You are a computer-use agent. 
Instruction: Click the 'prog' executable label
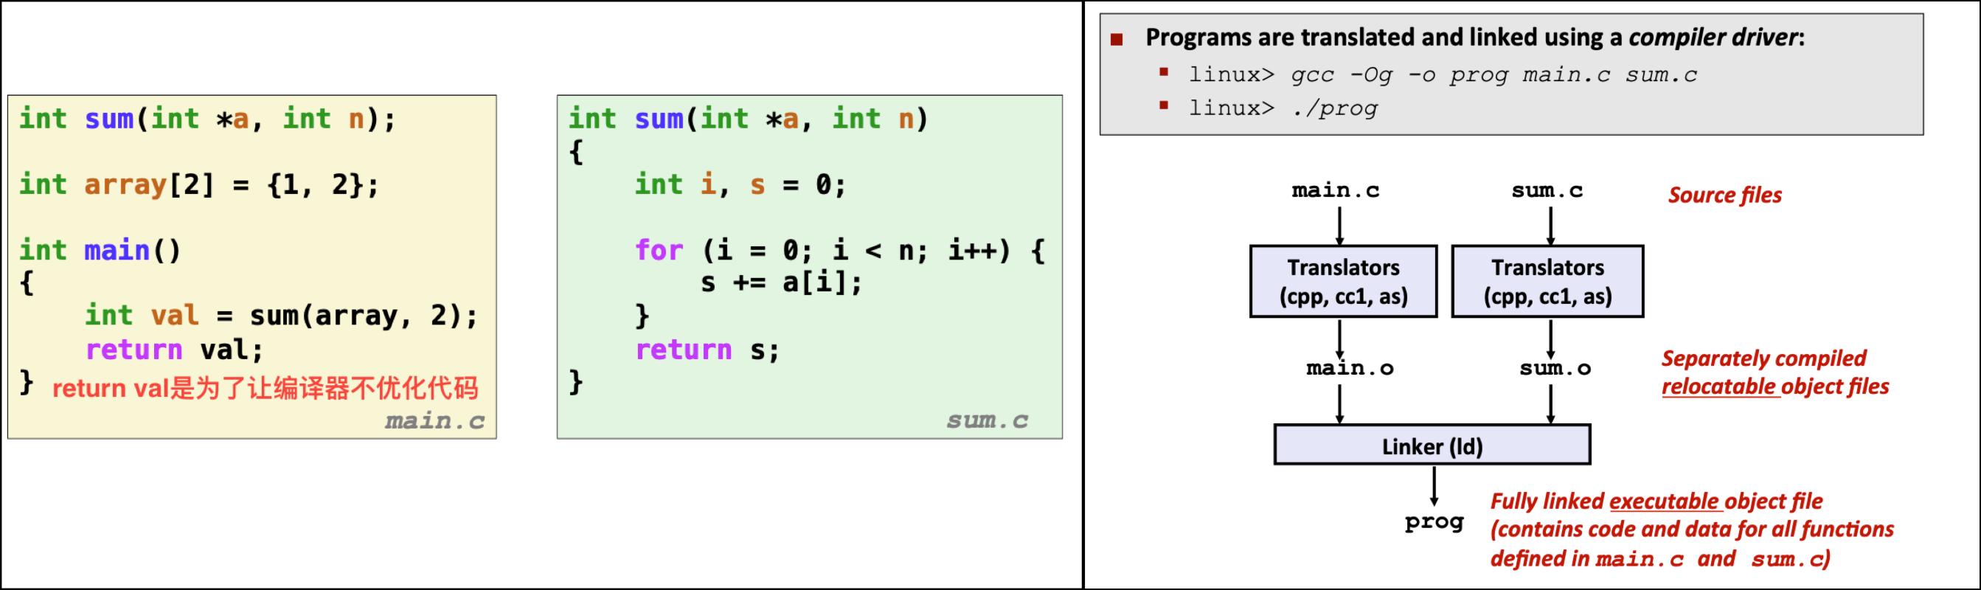(1434, 522)
